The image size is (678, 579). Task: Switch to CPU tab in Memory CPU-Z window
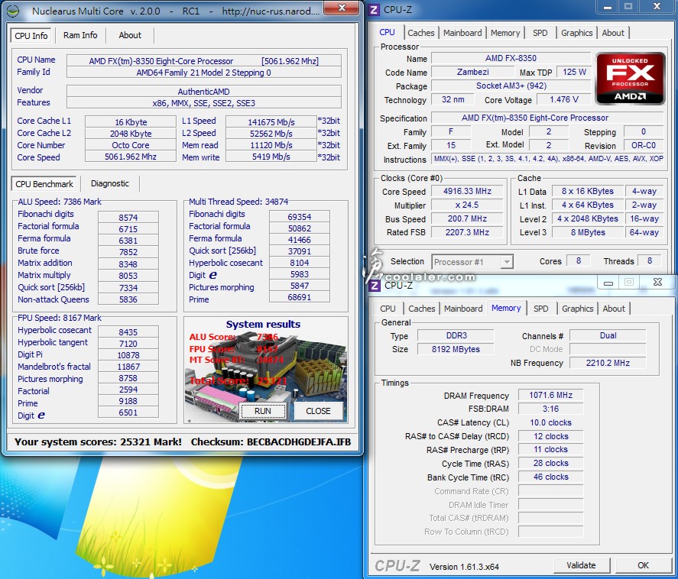pos(388,309)
